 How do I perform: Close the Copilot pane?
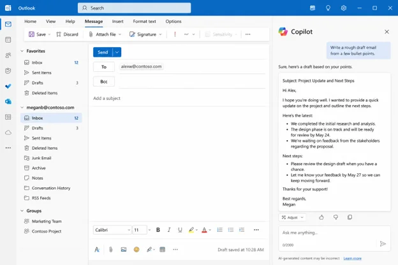[387, 32]
